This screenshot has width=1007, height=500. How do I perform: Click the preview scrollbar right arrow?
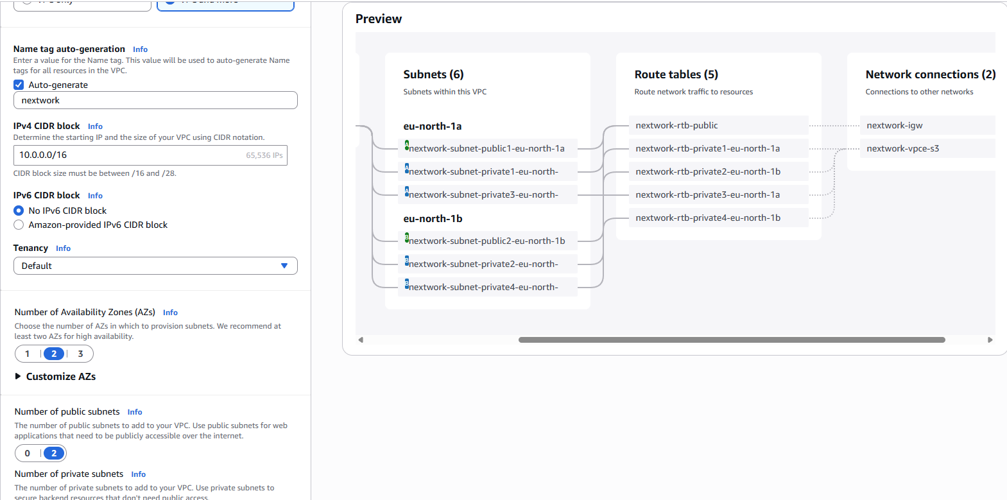tap(990, 340)
